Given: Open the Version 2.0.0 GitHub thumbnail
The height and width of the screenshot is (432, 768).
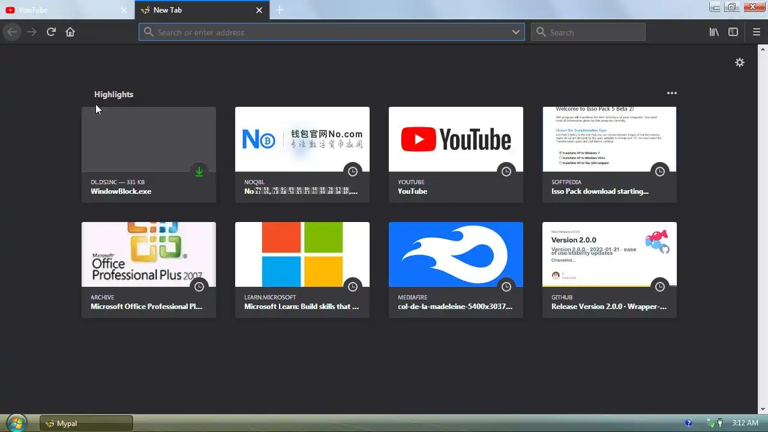Looking at the screenshot, I should [610, 254].
